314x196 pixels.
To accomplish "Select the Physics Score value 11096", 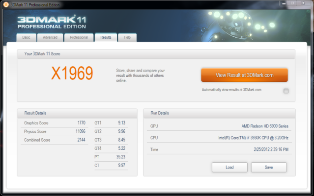I will [x=80, y=131].
